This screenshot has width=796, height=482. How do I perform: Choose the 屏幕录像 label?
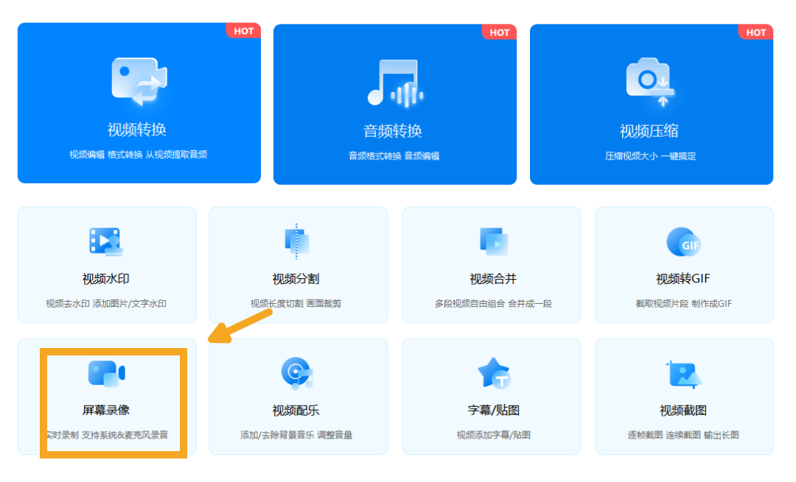(x=106, y=410)
